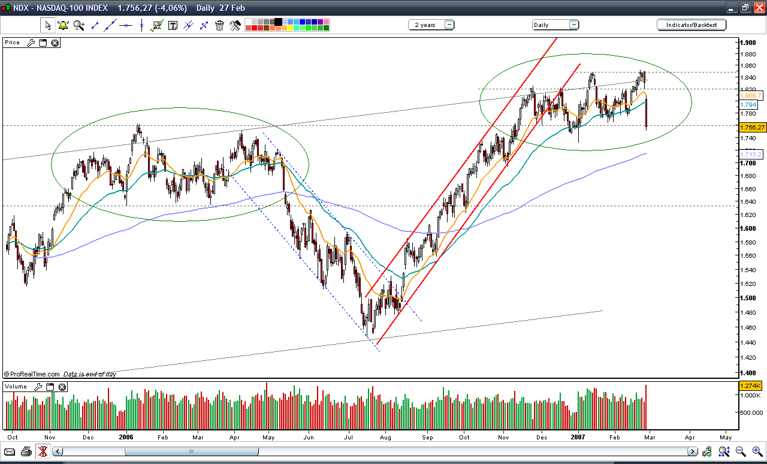
Task: Click the Price panel window icon
Action: [x=43, y=43]
